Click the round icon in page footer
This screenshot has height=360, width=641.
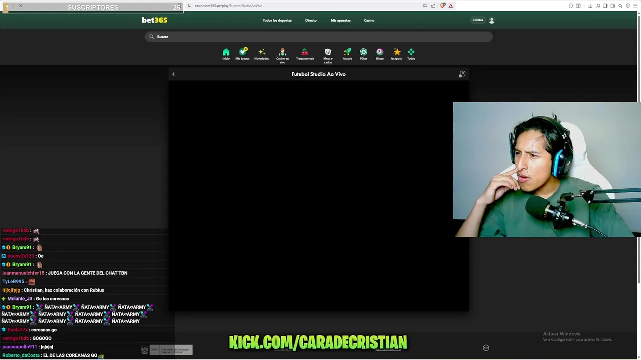click(486, 348)
